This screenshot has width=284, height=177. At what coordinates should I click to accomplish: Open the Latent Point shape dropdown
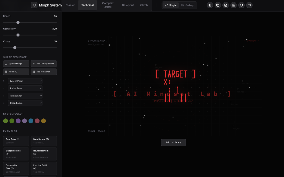pos(25,81)
